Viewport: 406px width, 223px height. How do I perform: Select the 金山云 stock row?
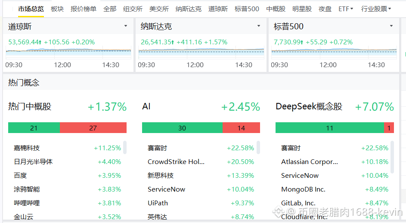(x=67, y=216)
